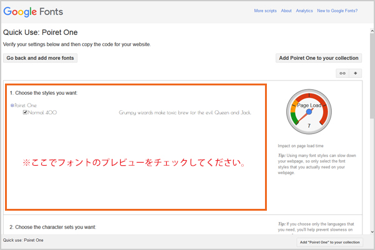Click the Grumpy wizards preview sentence
Viewport: 375px width, 250px height.
click(x=185, y=113)
